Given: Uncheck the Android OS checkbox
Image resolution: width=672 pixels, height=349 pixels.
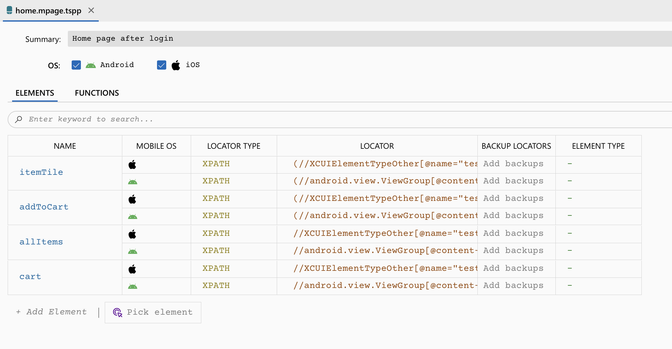Looking at the screenshot, I should click(76, 65).
